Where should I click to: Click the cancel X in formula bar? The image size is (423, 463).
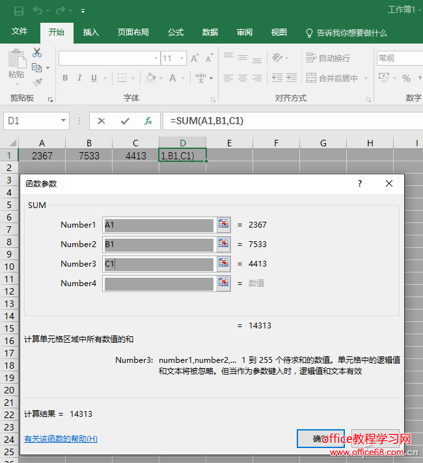point(102,121)
